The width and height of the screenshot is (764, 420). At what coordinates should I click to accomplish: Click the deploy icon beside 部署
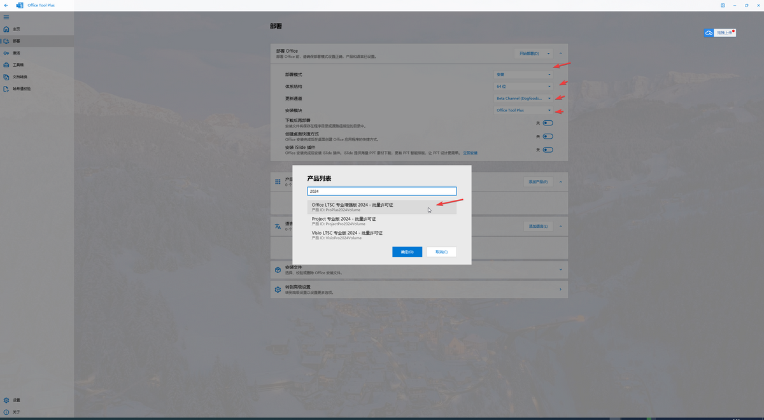click(6, 41)
